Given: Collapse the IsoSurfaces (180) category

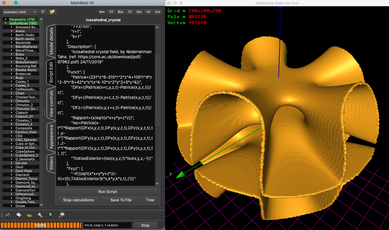Looking at the screenshot, I should (5, 23).
